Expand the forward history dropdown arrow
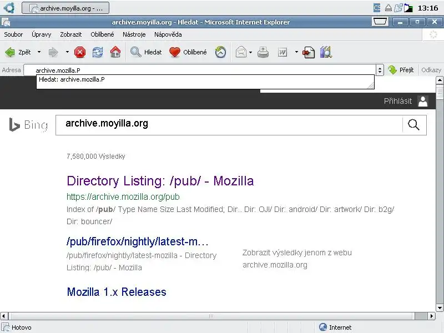Image resolution: width=444 pixels, height=333 pixels. pyautogui.click(x=67, y=52)
